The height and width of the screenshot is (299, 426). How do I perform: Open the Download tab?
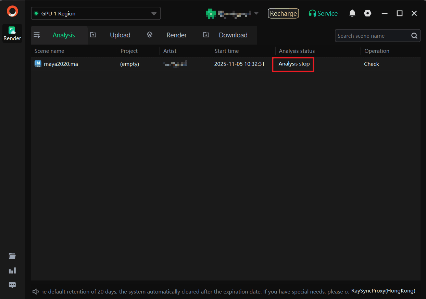click(x=233, y=35)
